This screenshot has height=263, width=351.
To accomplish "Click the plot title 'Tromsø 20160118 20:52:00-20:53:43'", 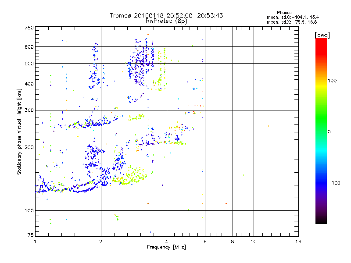I will click(x=166, y=15).
